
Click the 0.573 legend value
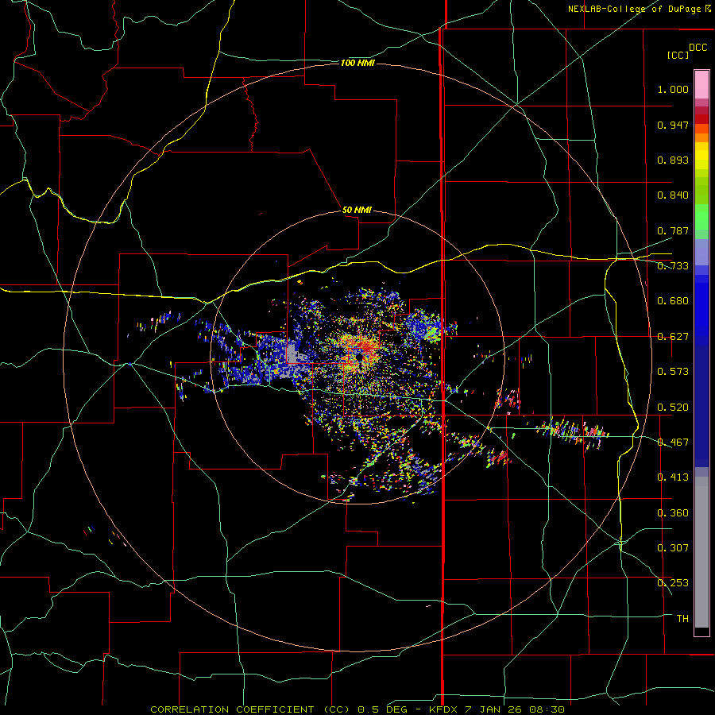[x=673, y=372]
